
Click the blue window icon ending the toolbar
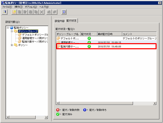pos(64,12)
